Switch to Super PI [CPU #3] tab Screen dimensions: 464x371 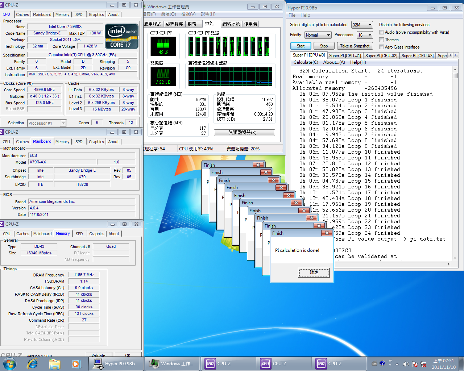coord(417,55)
